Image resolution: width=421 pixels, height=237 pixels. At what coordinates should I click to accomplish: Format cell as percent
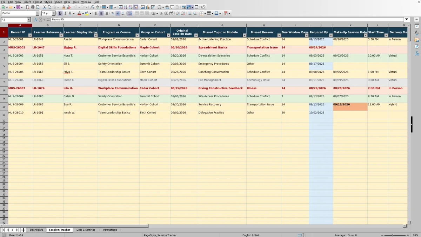161,13
